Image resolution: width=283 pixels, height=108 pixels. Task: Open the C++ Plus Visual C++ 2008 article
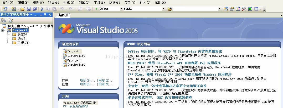tap(179, 75)
